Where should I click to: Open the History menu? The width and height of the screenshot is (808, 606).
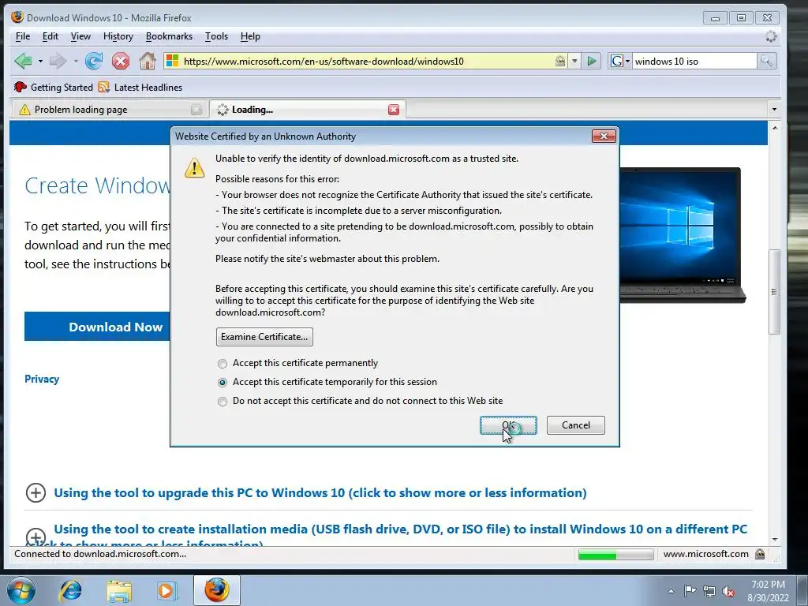click(x=118, y=36)
